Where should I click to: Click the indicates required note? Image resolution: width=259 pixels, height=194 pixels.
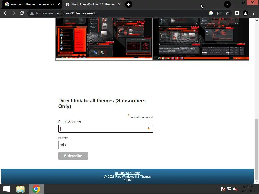[141, 117]
